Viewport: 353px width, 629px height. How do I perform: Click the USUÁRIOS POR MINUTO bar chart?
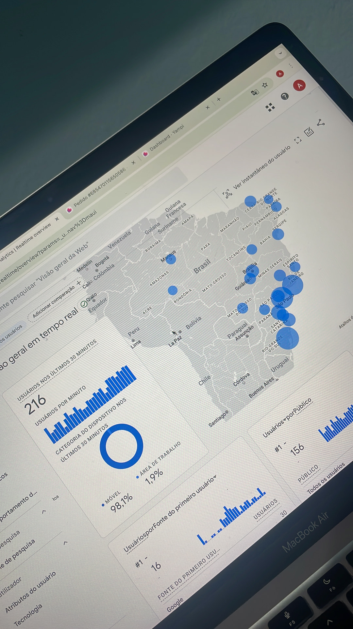(90, 404)
